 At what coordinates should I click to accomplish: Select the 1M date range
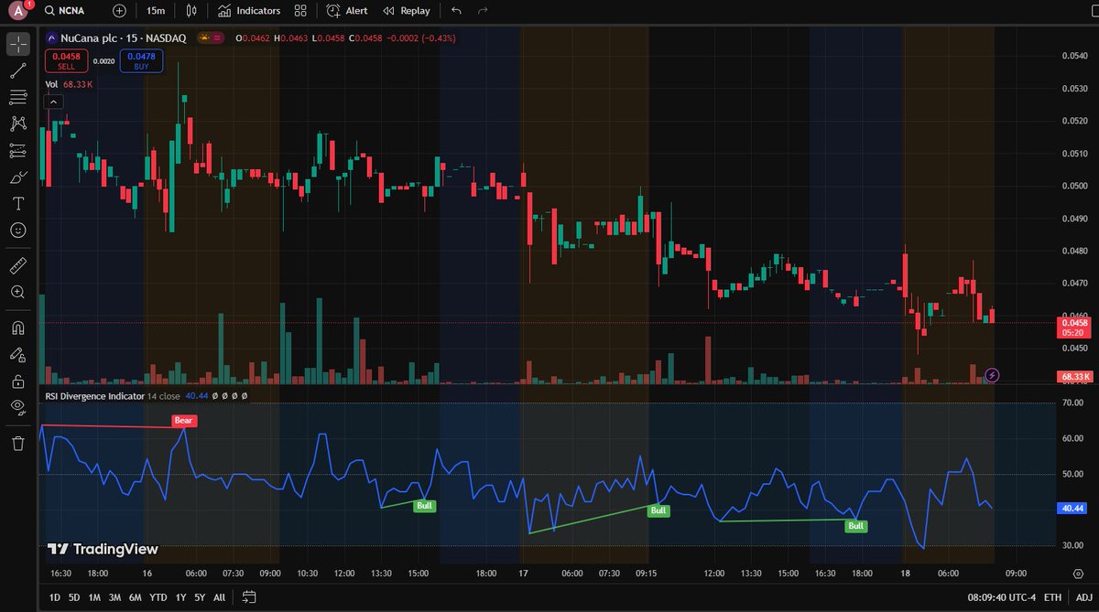[x=94, y=597]
